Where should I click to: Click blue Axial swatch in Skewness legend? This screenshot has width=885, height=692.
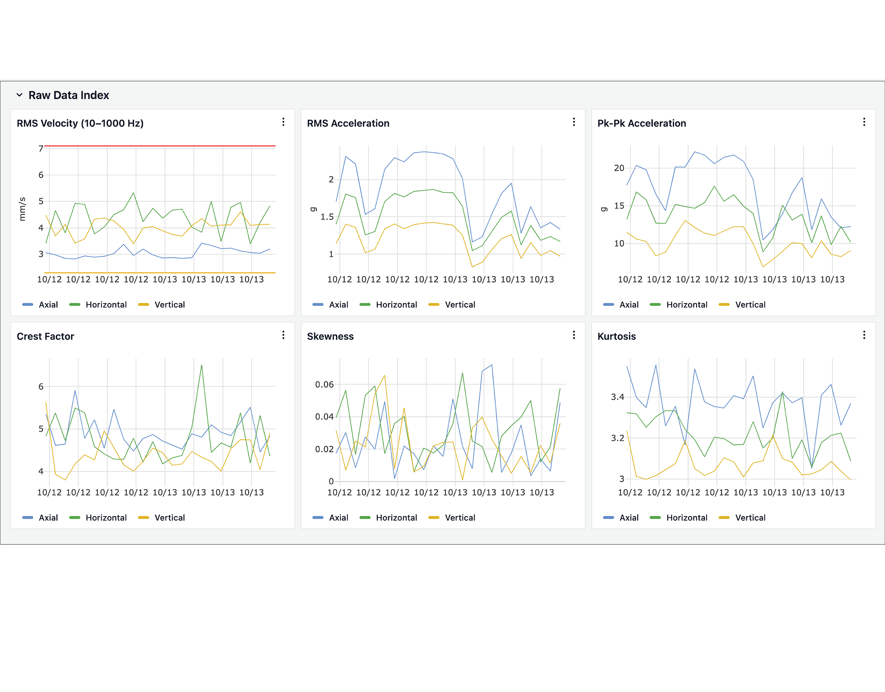[318, 518]
